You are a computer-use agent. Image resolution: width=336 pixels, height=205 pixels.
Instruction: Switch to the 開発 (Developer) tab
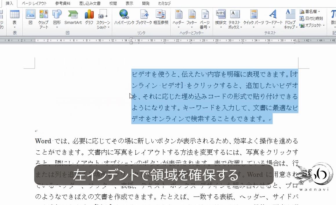(x=146, y=3)
